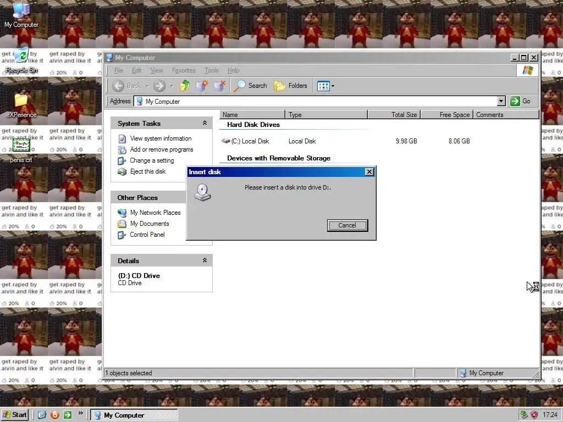Screen dimensions: 563x422
Task: Click the .crt certificate file desktop icon
Action: click(x=21, y=151)
